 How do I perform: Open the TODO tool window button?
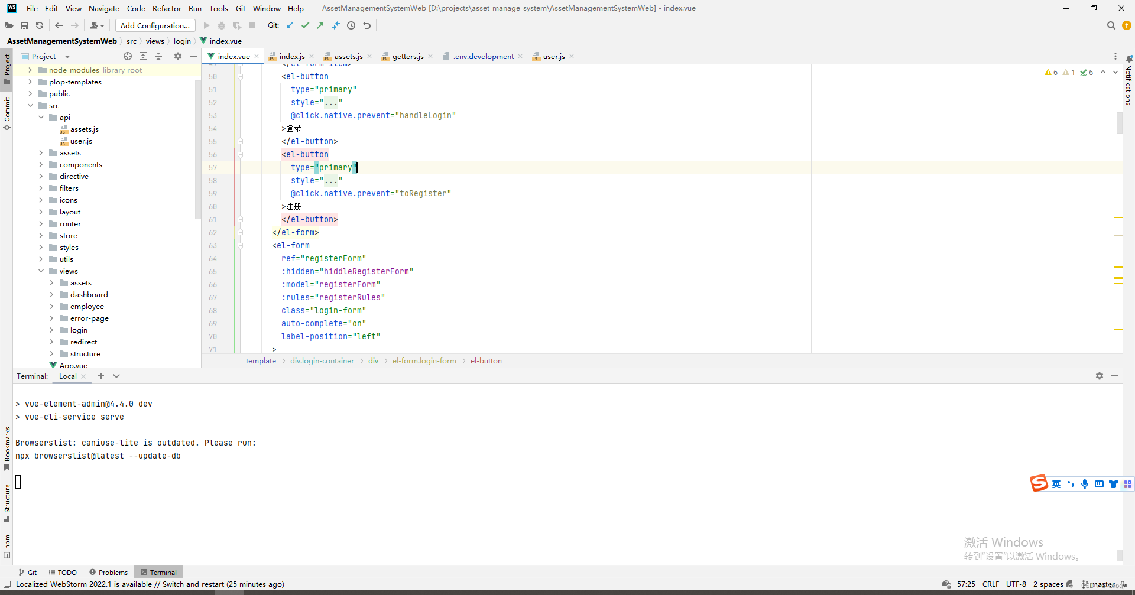63,572
